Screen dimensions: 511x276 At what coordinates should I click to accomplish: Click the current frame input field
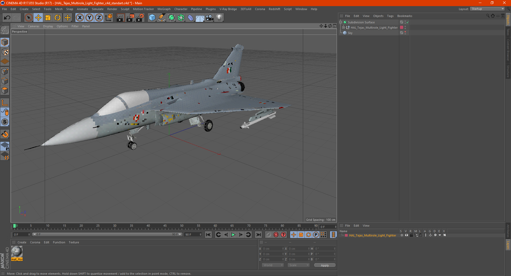(328, 227)
